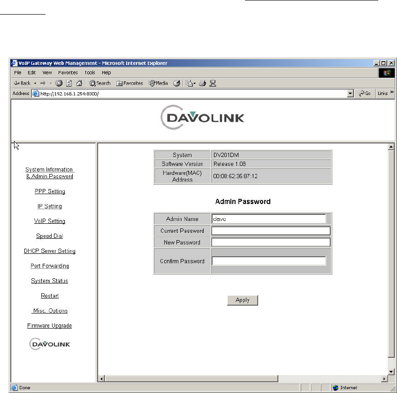
Task: Click the Back arrow toolbar button
Action: pos(22,83)
